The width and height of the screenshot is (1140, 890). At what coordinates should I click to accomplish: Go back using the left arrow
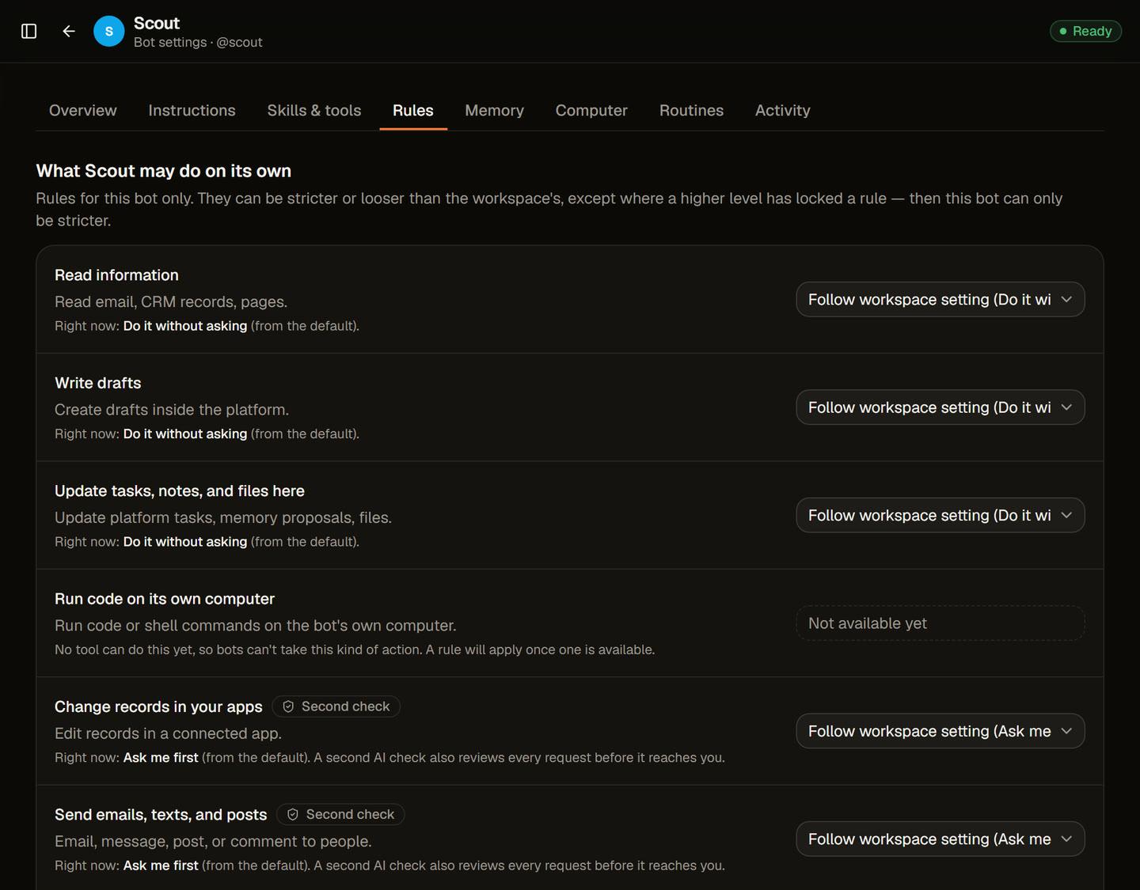point(69,31)
